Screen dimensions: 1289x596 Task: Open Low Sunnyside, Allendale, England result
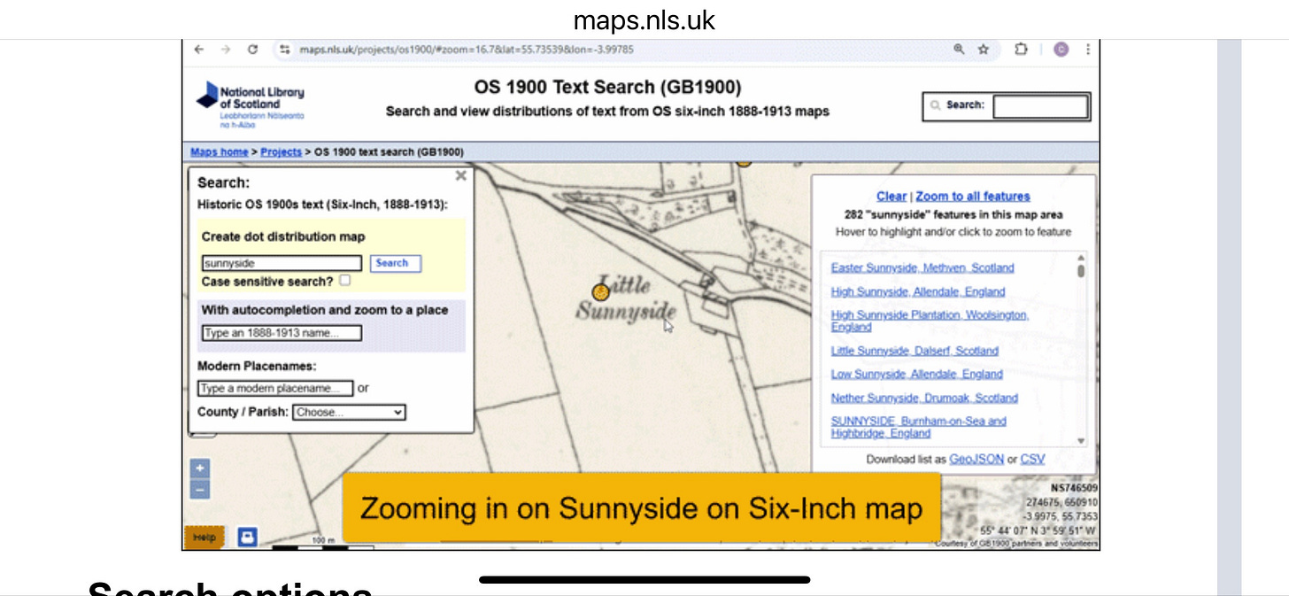917,374
